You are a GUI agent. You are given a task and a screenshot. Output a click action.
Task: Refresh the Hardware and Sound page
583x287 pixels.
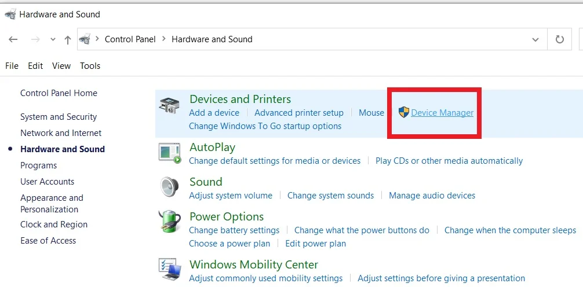[560, 39]
